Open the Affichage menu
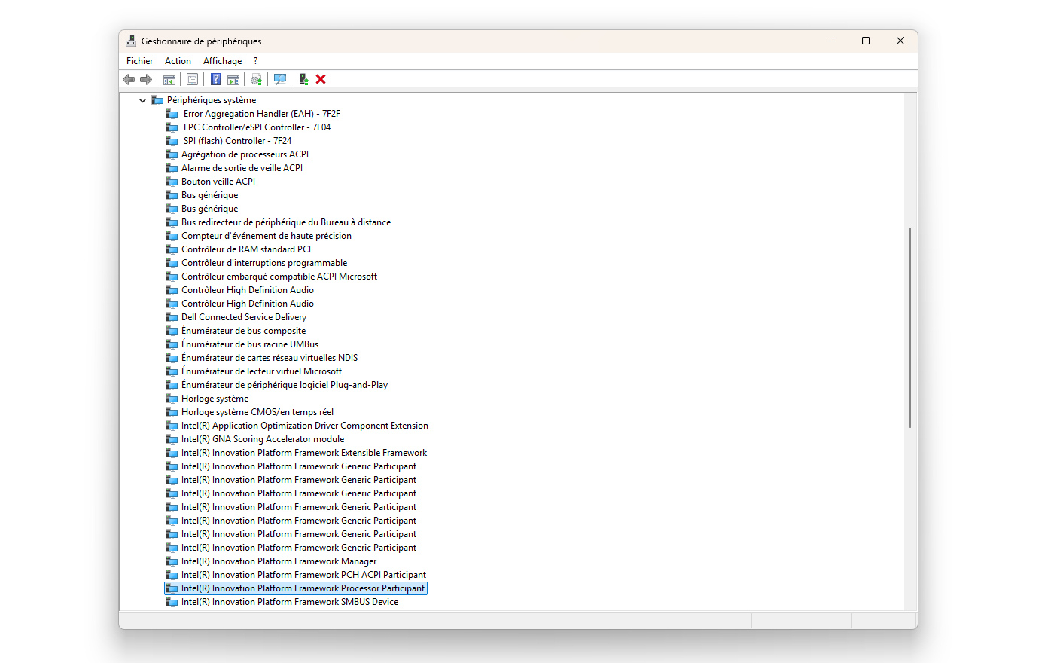 (x=222, y=61)
